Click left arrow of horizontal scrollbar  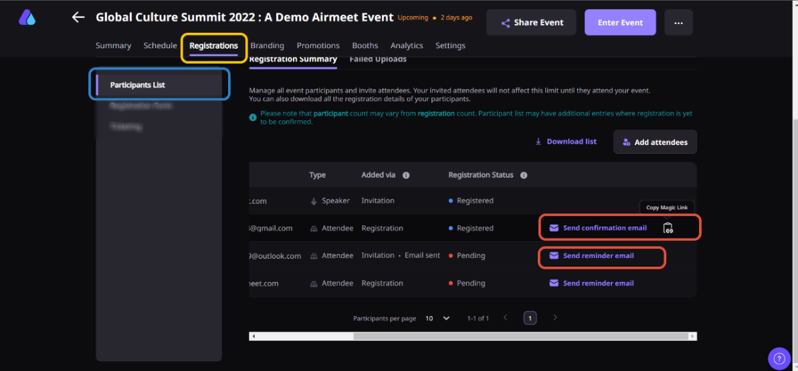click(254, 336)
